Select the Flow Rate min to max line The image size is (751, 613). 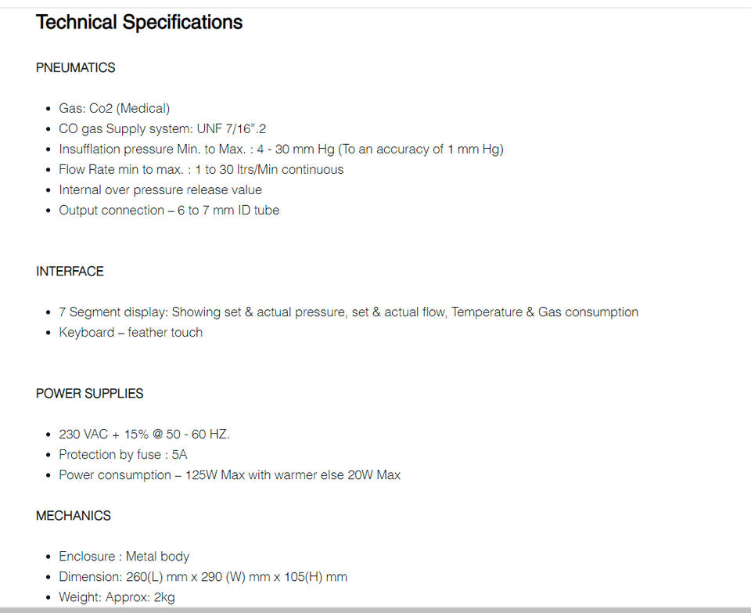tap(201, 170)
